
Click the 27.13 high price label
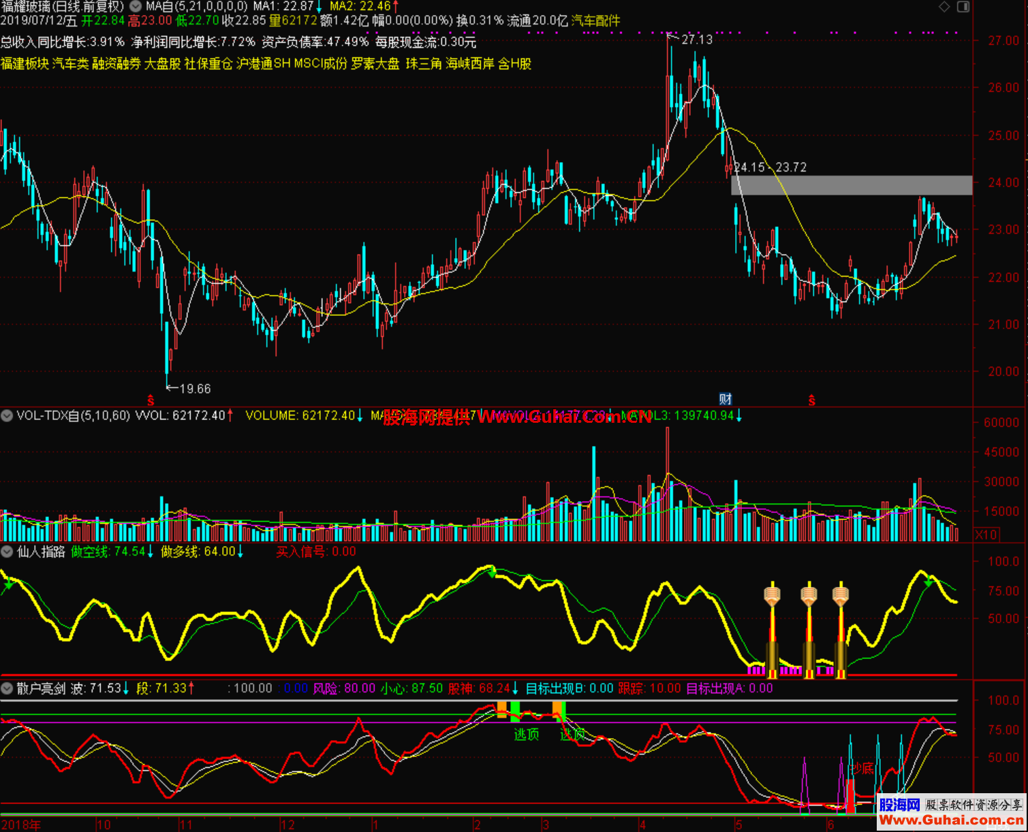(x=697, y=39)
